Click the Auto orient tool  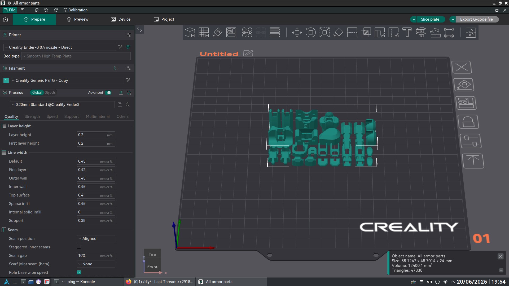(x=217, y=33)
